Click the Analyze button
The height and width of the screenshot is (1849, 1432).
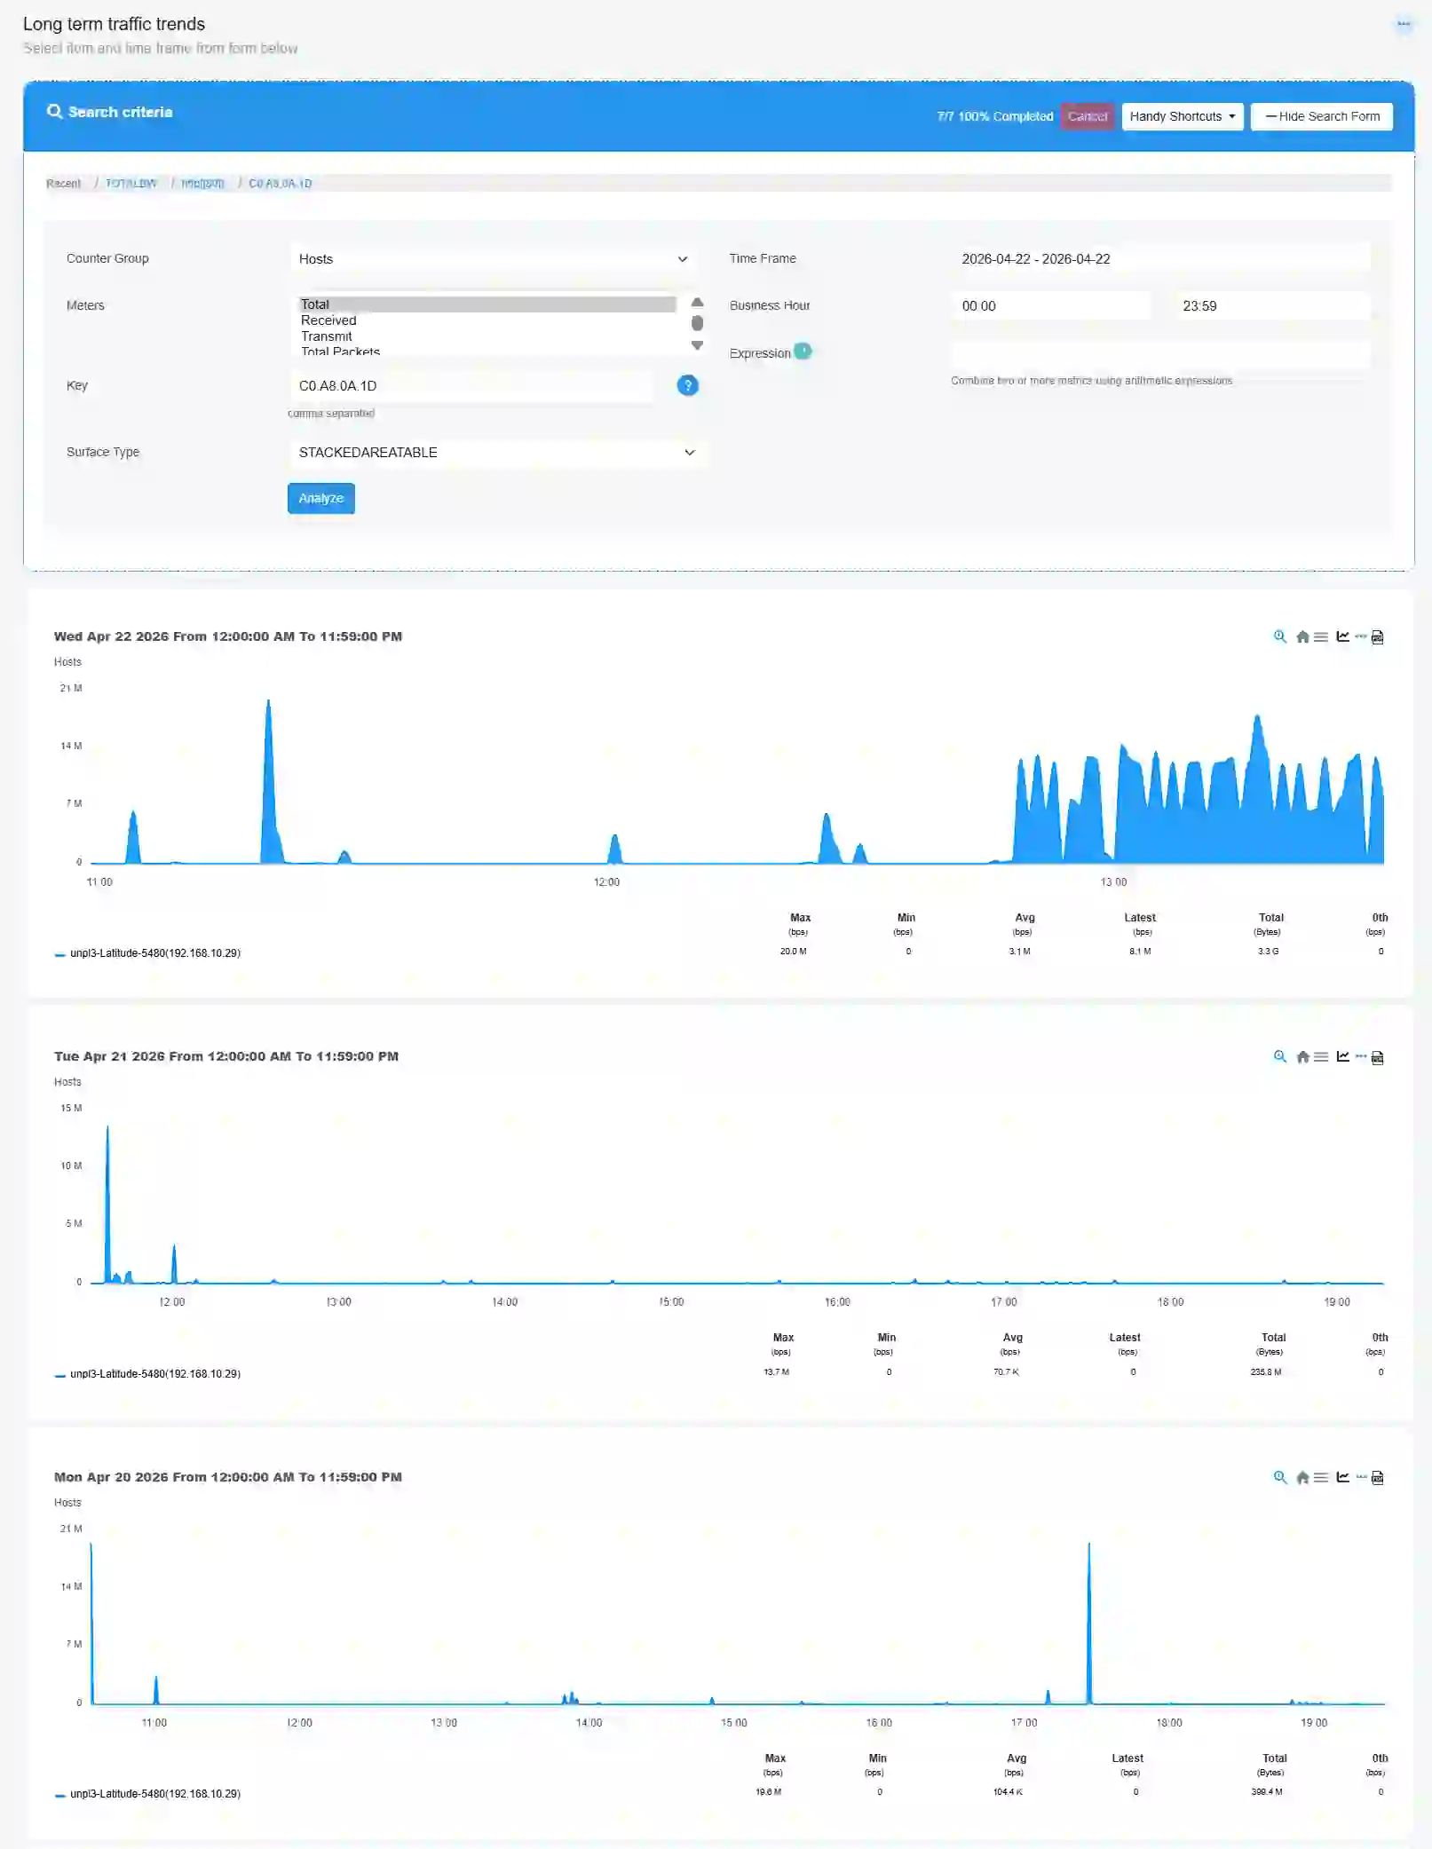pos(320,498)
